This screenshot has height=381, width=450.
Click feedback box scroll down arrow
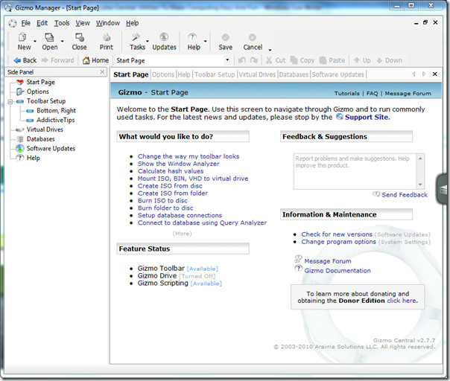tap(420, 185)
